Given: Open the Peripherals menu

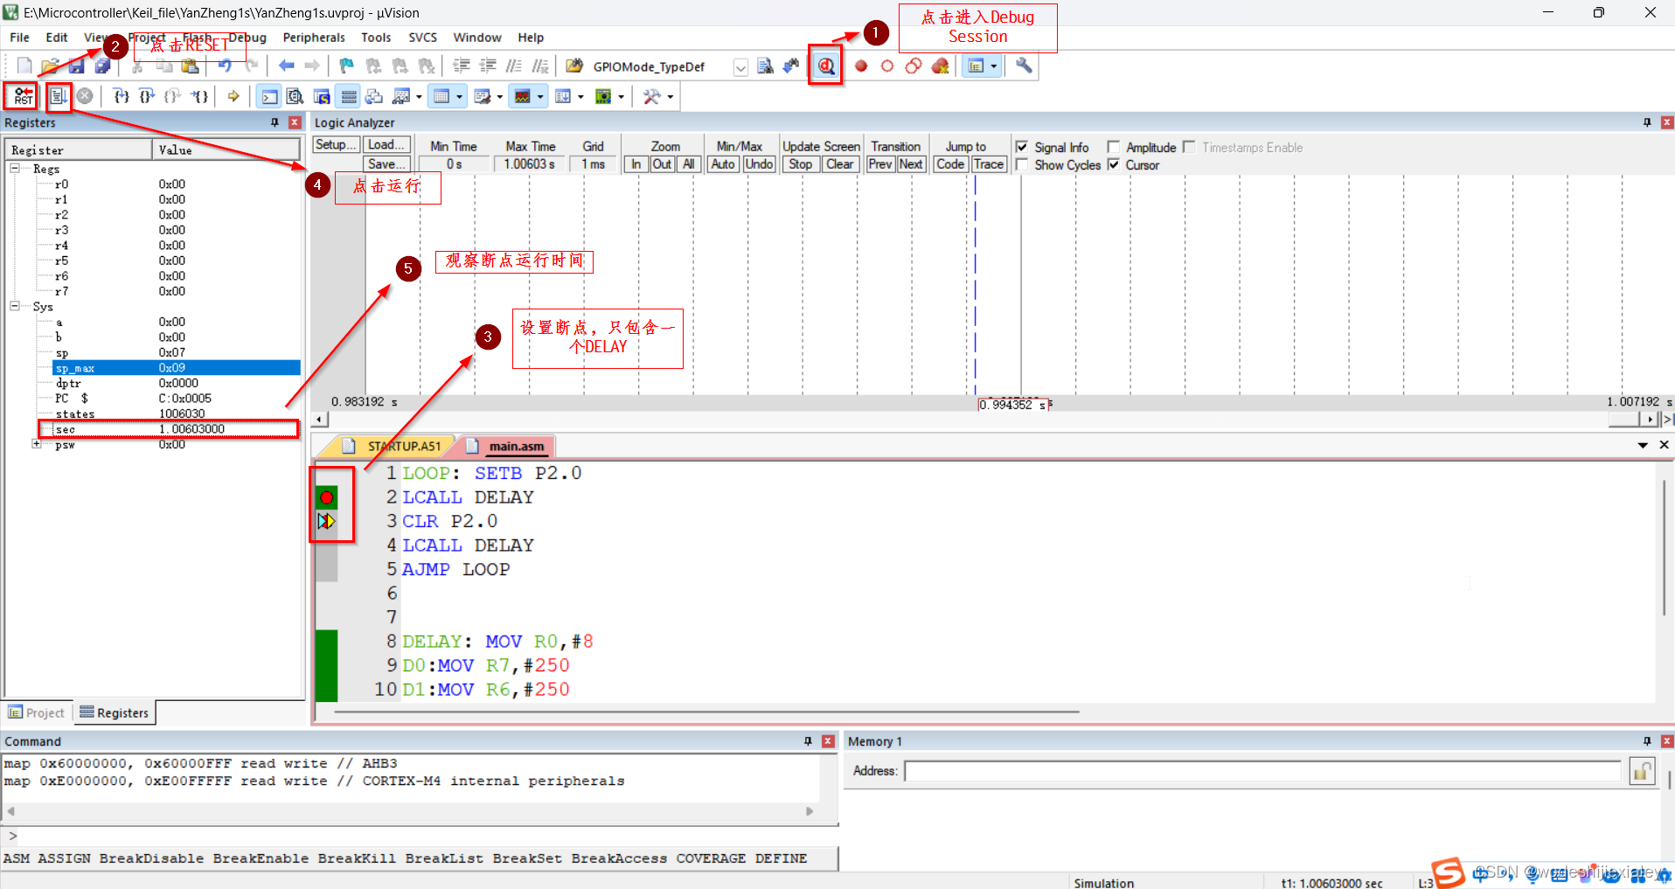Looking at the screenshot, I should (x=314, y=38).
